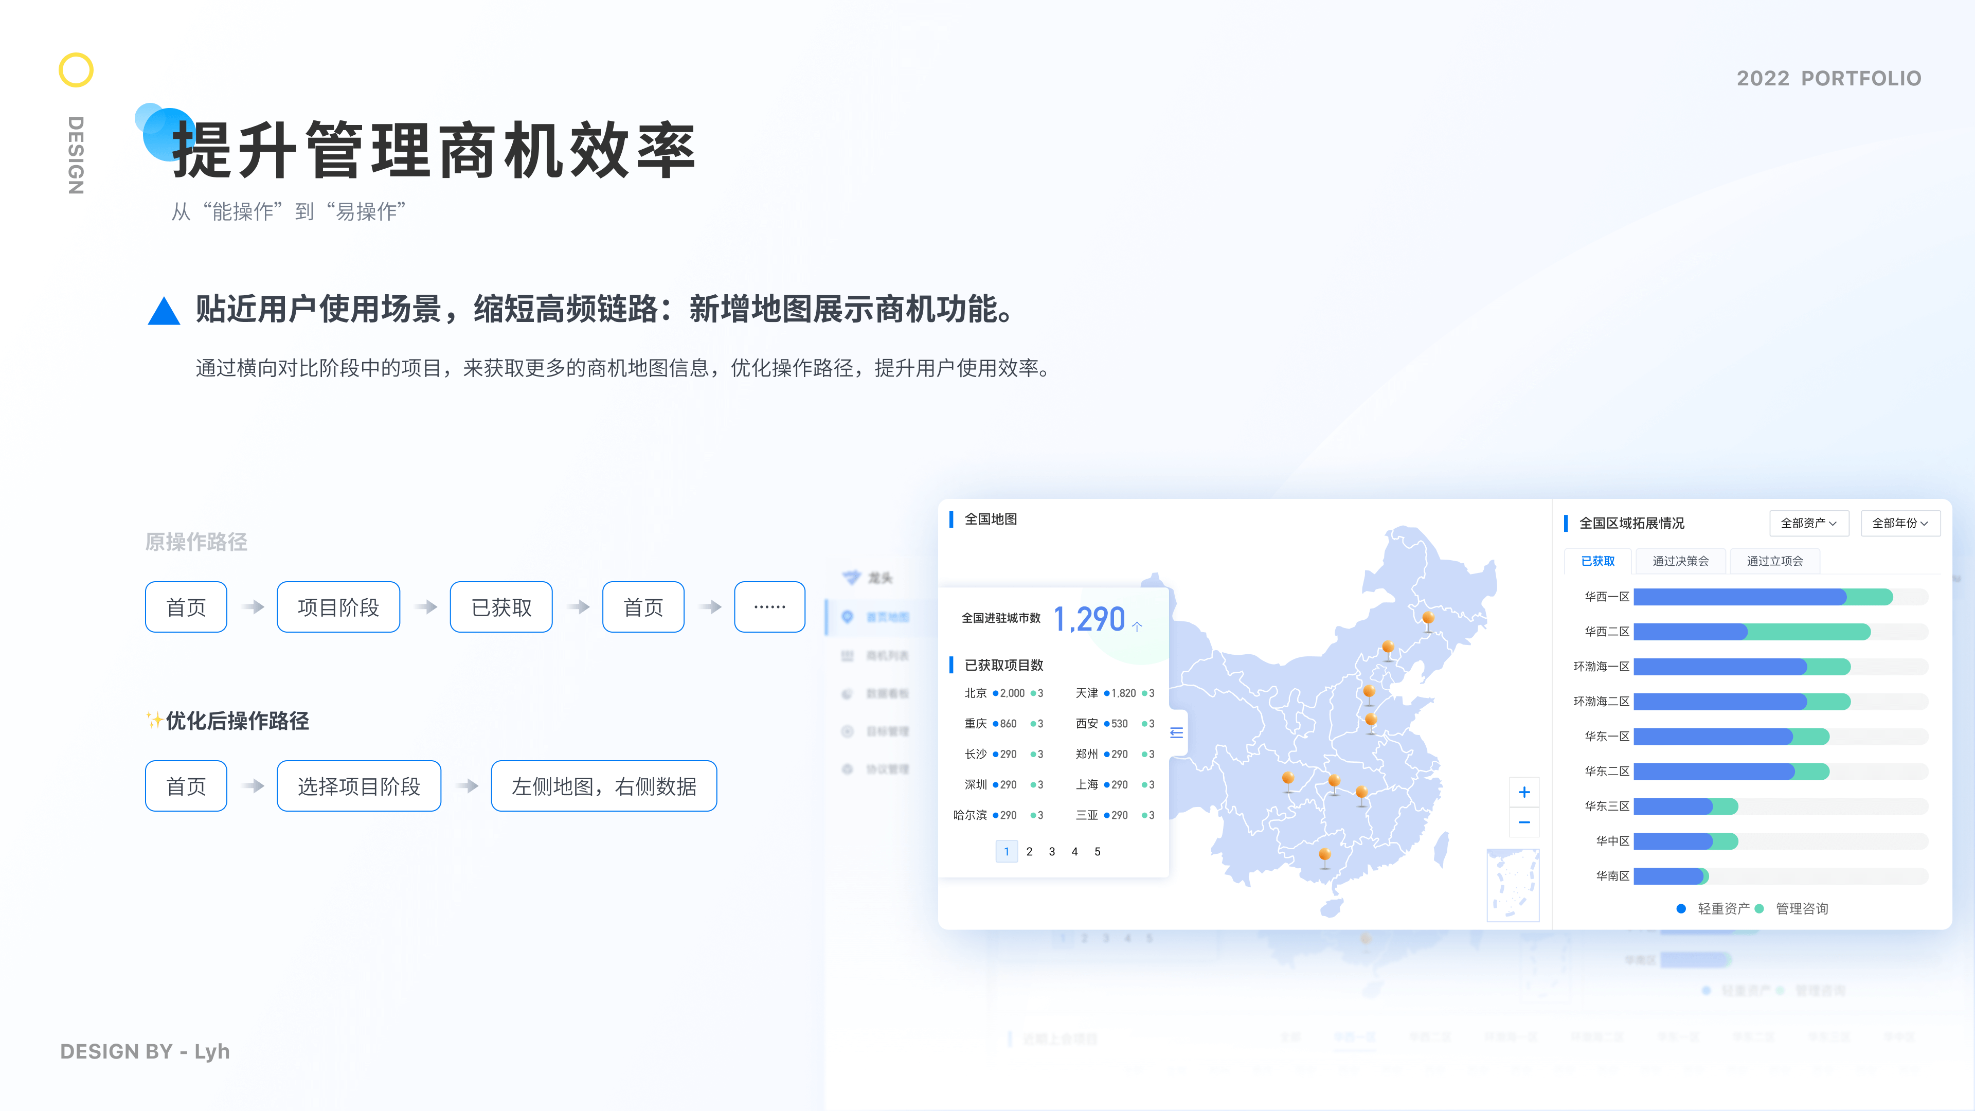Click the up arrow beside 1,290

1137,626
